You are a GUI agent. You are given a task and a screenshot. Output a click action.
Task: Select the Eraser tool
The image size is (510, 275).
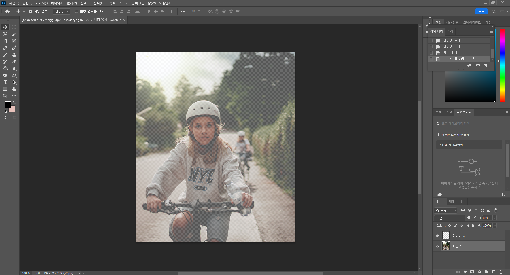coord(14,61)
